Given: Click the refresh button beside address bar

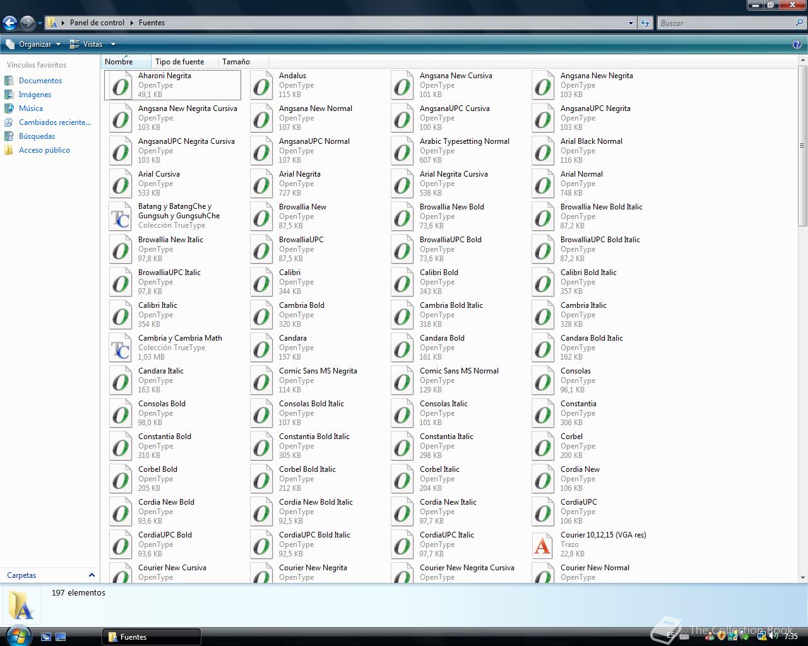Looking at the screenshot, I should click(645, 23).
